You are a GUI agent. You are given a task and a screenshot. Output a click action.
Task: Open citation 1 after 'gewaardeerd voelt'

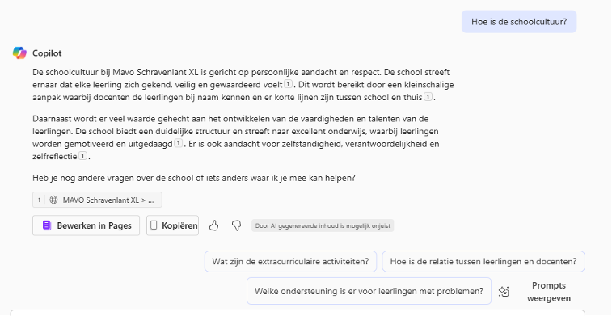pos(288,84)
